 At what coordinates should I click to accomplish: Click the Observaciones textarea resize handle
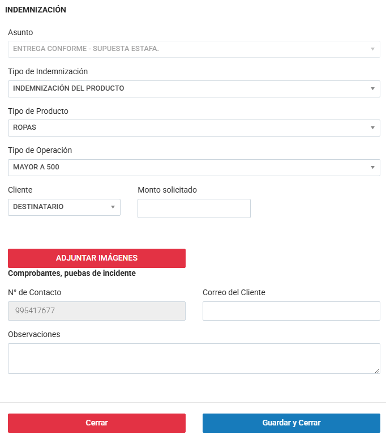377,370
